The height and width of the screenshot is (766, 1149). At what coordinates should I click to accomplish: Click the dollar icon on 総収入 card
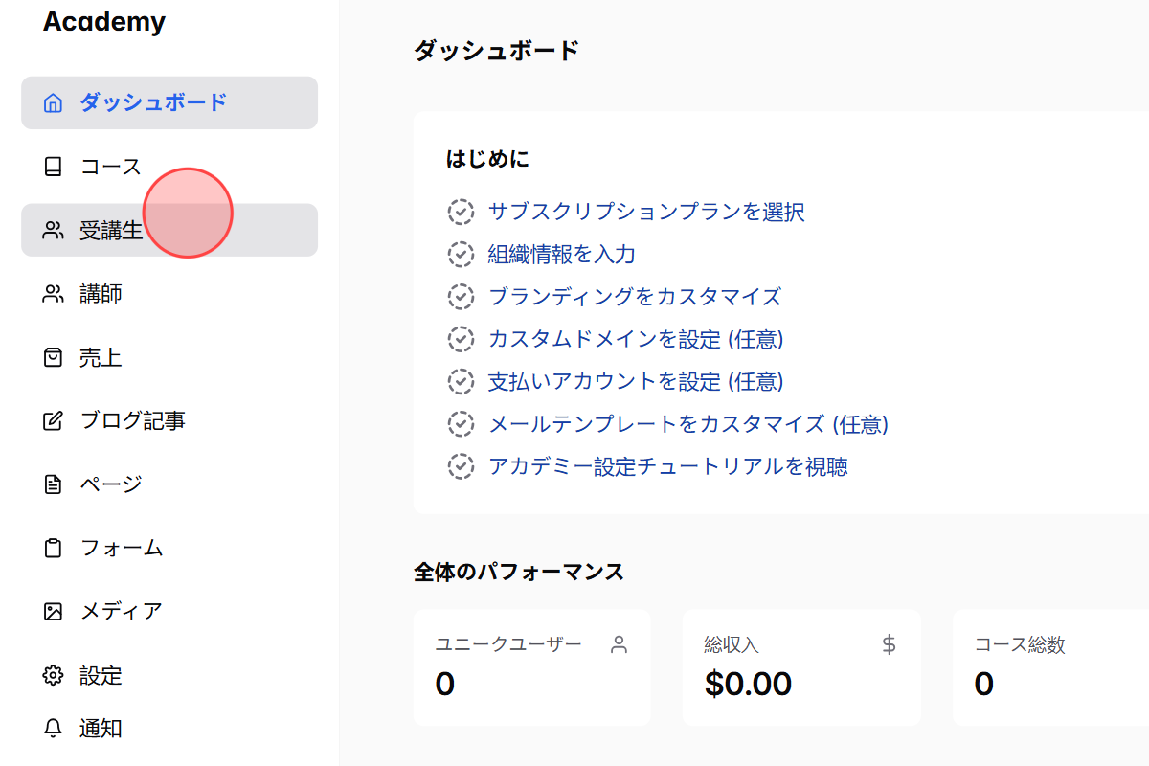coord(889,643)
